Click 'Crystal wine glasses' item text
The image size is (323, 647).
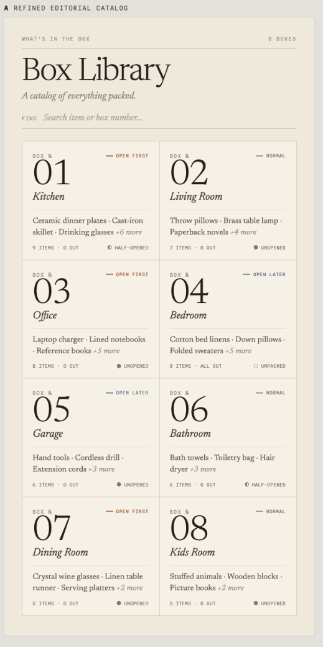point(66,577)
